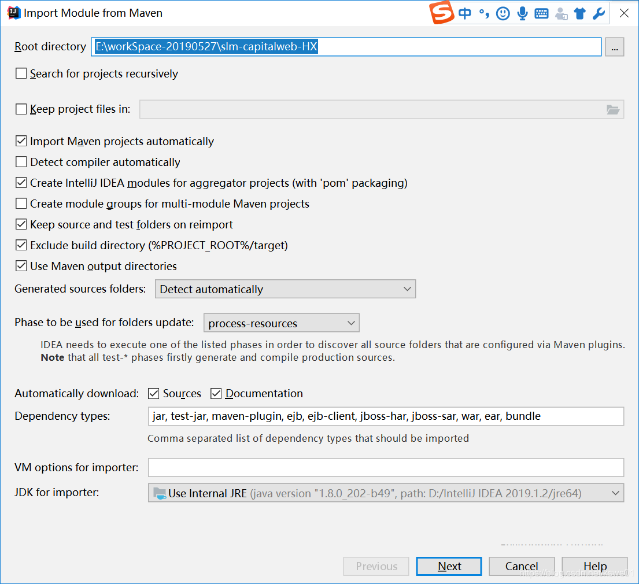The width and height of the screenshot is (639, 584).
Task: Switch the punctuation mode icon
Action: [x=484, y=14]
